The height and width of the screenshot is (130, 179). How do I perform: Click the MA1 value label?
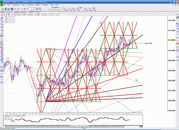coord(10,17)
